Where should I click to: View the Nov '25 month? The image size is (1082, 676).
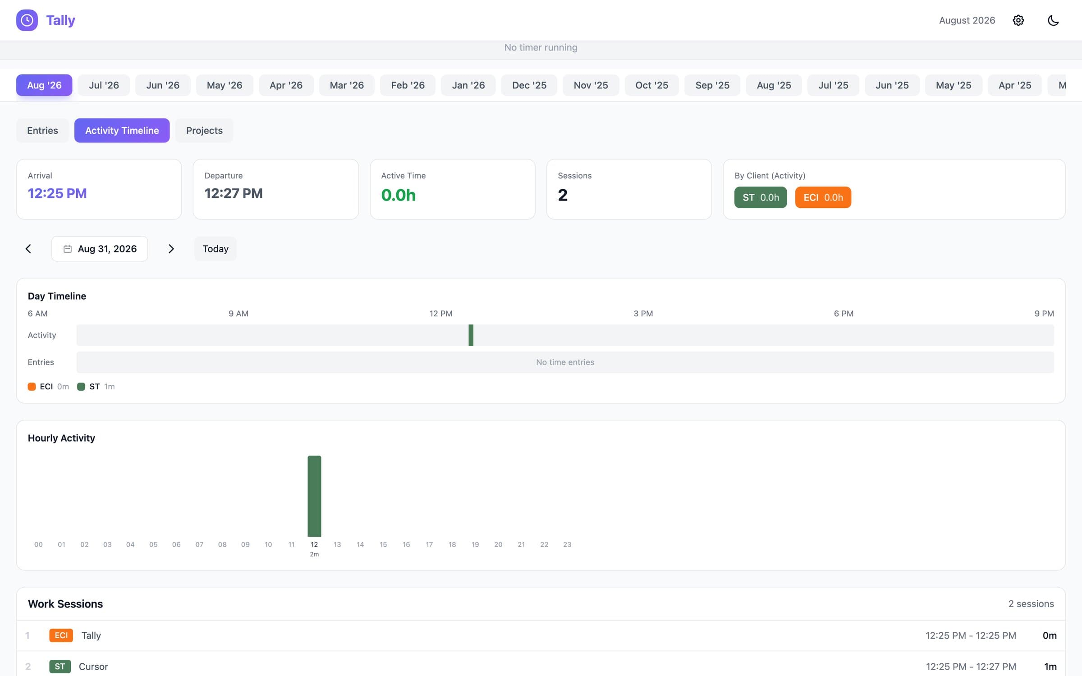(x=591, y=85)
